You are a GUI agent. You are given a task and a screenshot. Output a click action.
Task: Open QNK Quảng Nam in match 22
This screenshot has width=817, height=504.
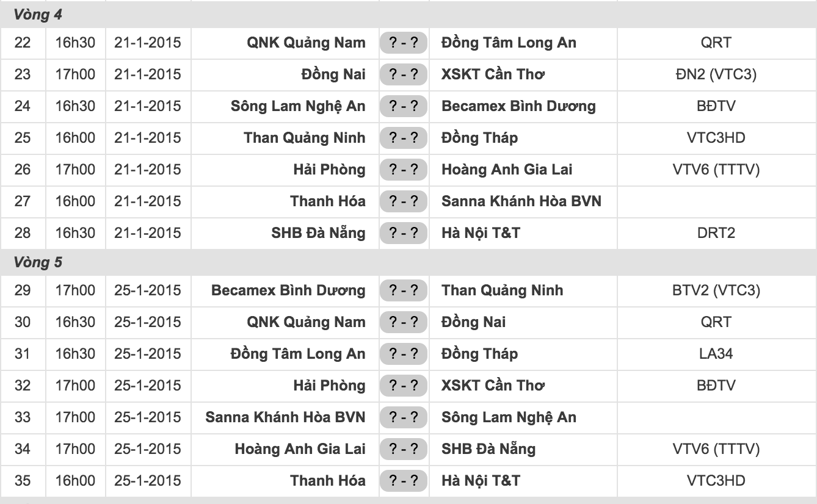306,43
